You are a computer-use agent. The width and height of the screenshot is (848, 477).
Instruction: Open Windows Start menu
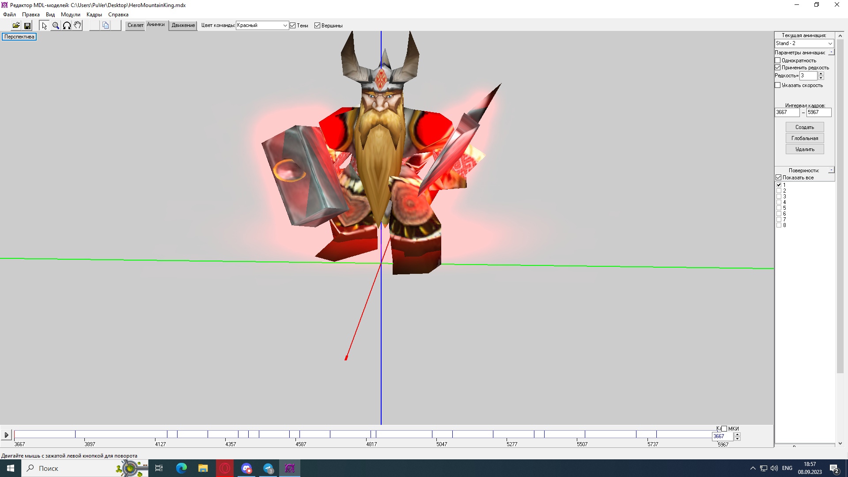pyautogui.click(x=11, y=468)
